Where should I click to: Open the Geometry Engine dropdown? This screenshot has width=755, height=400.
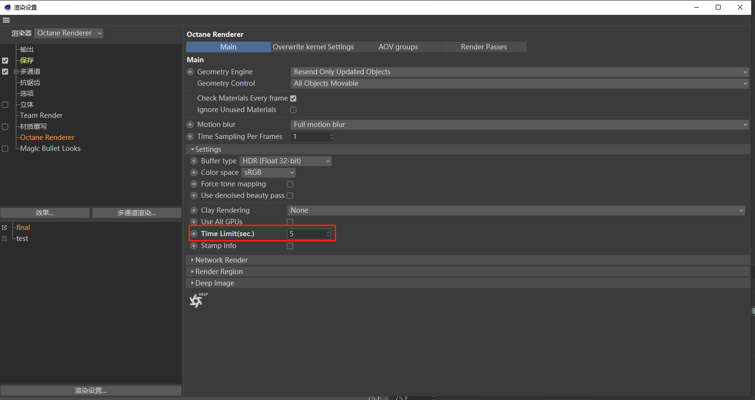click(x=519, y=72)
